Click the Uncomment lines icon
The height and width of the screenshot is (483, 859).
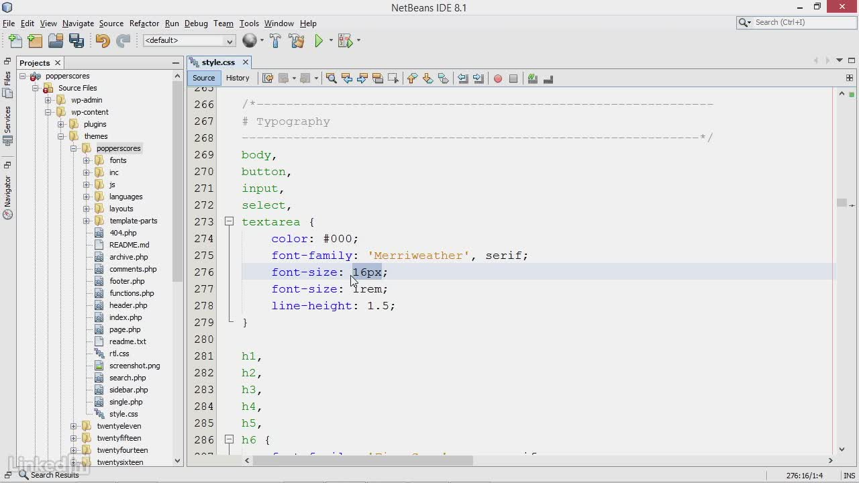(548, 78)
